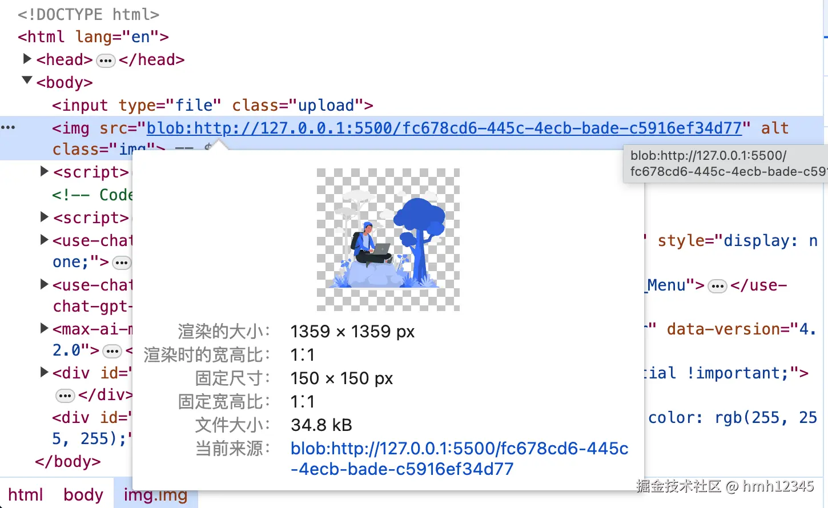Click the !important;"> text
This screenshot has width=828, height=508.
click(x=747, y=373)
